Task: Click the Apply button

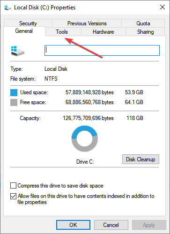Action: pos(149,225)
